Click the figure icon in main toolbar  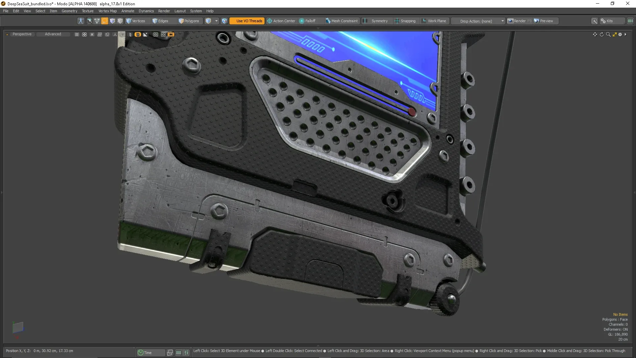point(80,21)
